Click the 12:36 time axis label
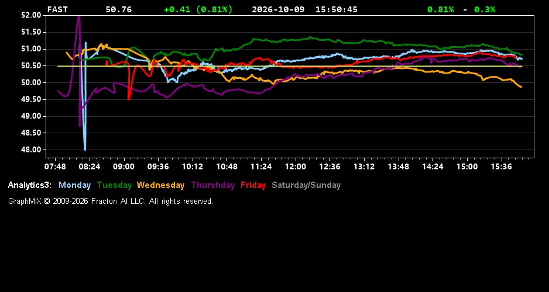This screenshot has height=292, width=549. click(x=330, y=166)
